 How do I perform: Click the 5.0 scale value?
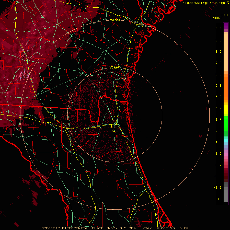pyautogui.click(x=218, y=97)
